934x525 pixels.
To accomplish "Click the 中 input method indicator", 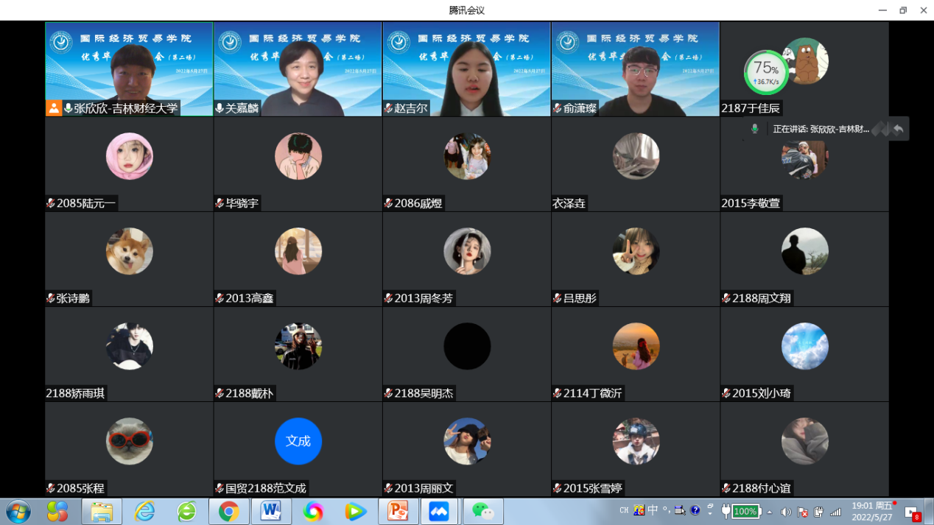I will coord(652,510).
